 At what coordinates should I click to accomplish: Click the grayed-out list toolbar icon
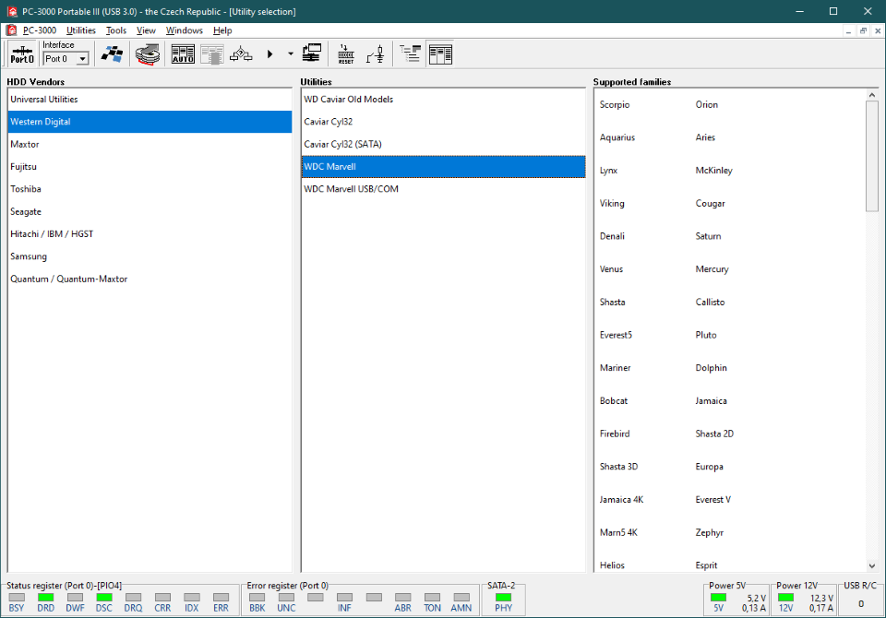pos(212,54)
